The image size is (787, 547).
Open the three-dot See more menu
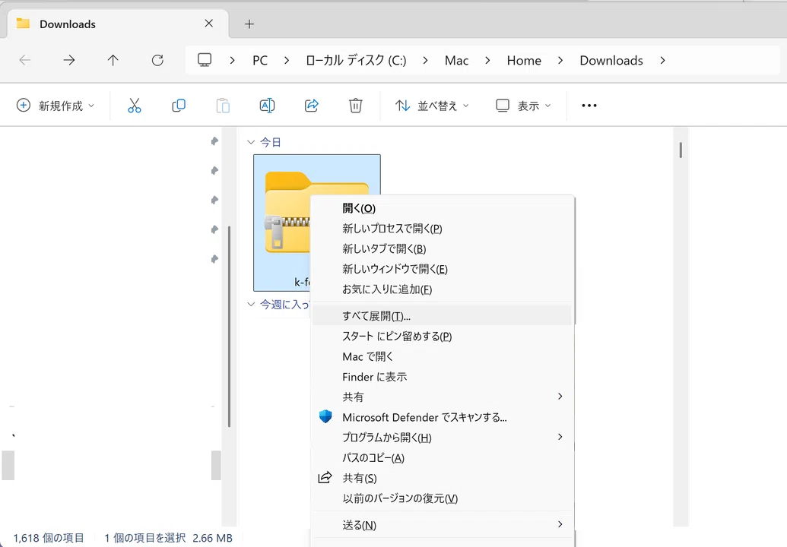[589, 106]
